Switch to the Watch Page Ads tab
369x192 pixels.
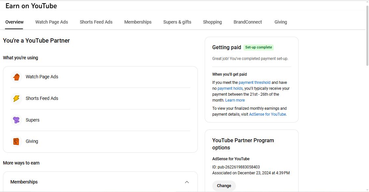pos(52,22)
